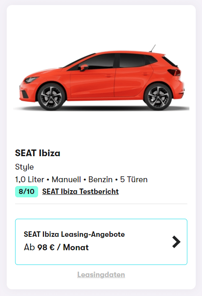Click the 5 Türen spec text
Image resolution: width=202 pixels, height=296 pixels.
point(134,180)
